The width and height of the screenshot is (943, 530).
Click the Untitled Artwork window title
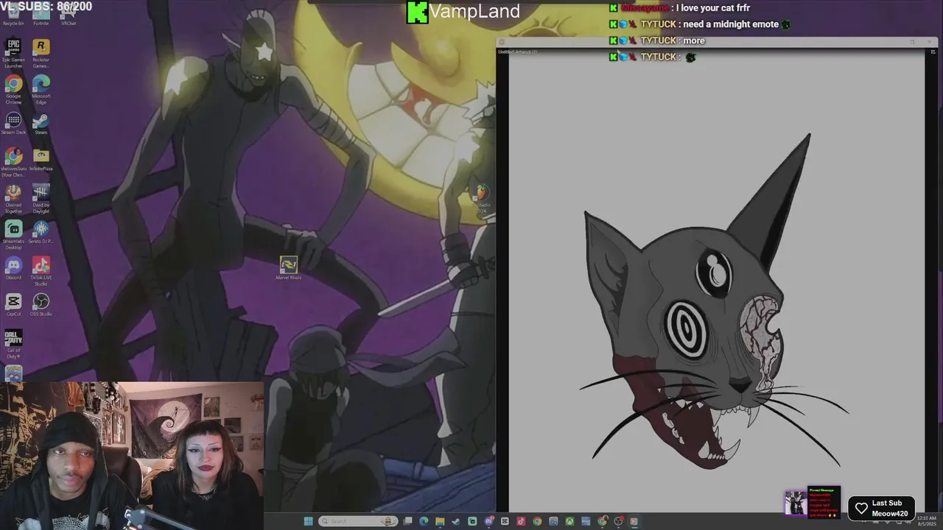pyautogui.click(x=518, y=52)
